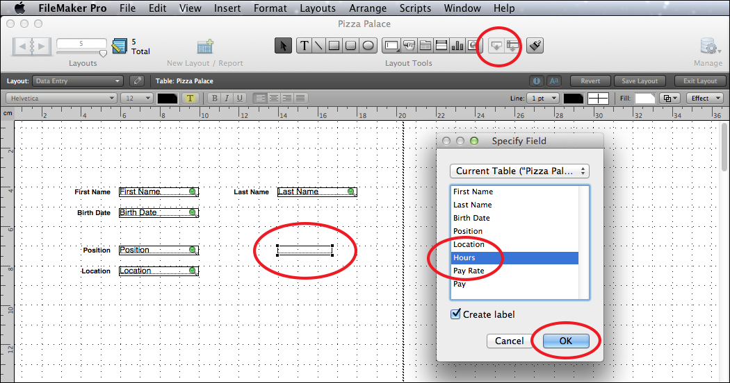The width and height of the screenshot is (730, 383).
Task: Select the Portal tool
Action: [441, 46]
